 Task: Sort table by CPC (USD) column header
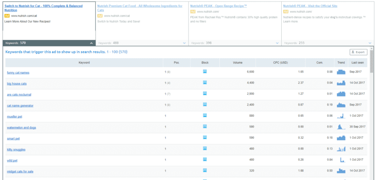click(x=281, y=63)
